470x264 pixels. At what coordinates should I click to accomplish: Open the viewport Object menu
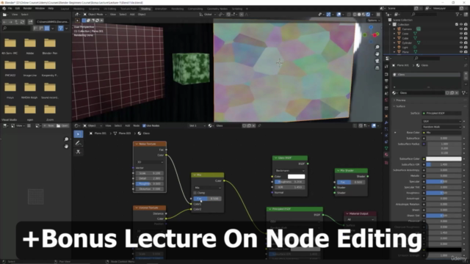click(142, 15)
